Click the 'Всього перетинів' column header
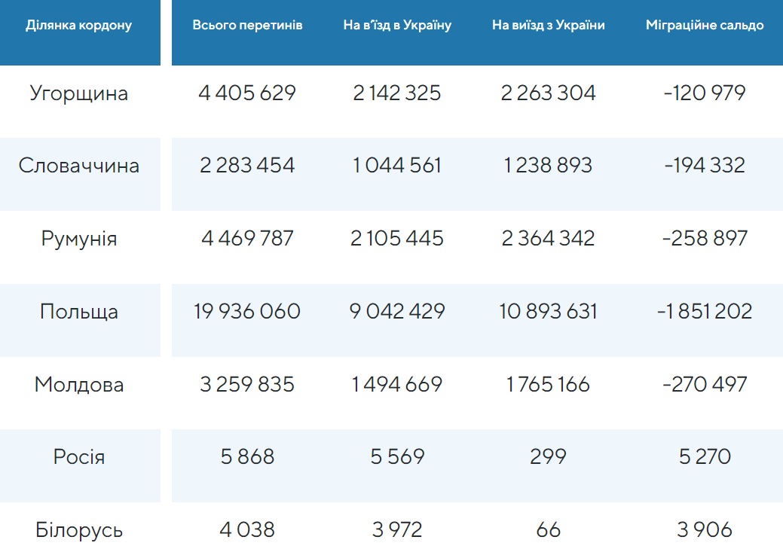This screenshot has height=549, width=783. pos(247,26)
